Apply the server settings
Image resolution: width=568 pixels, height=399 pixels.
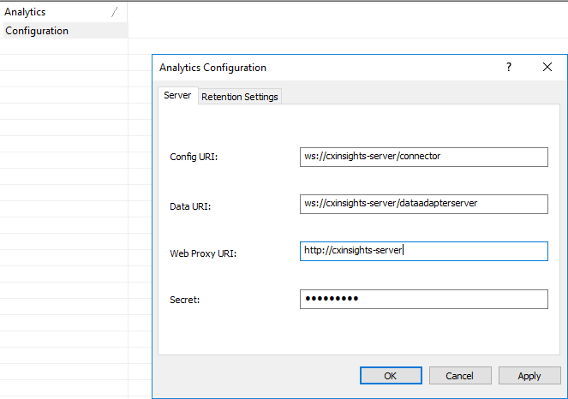[529, 376]
